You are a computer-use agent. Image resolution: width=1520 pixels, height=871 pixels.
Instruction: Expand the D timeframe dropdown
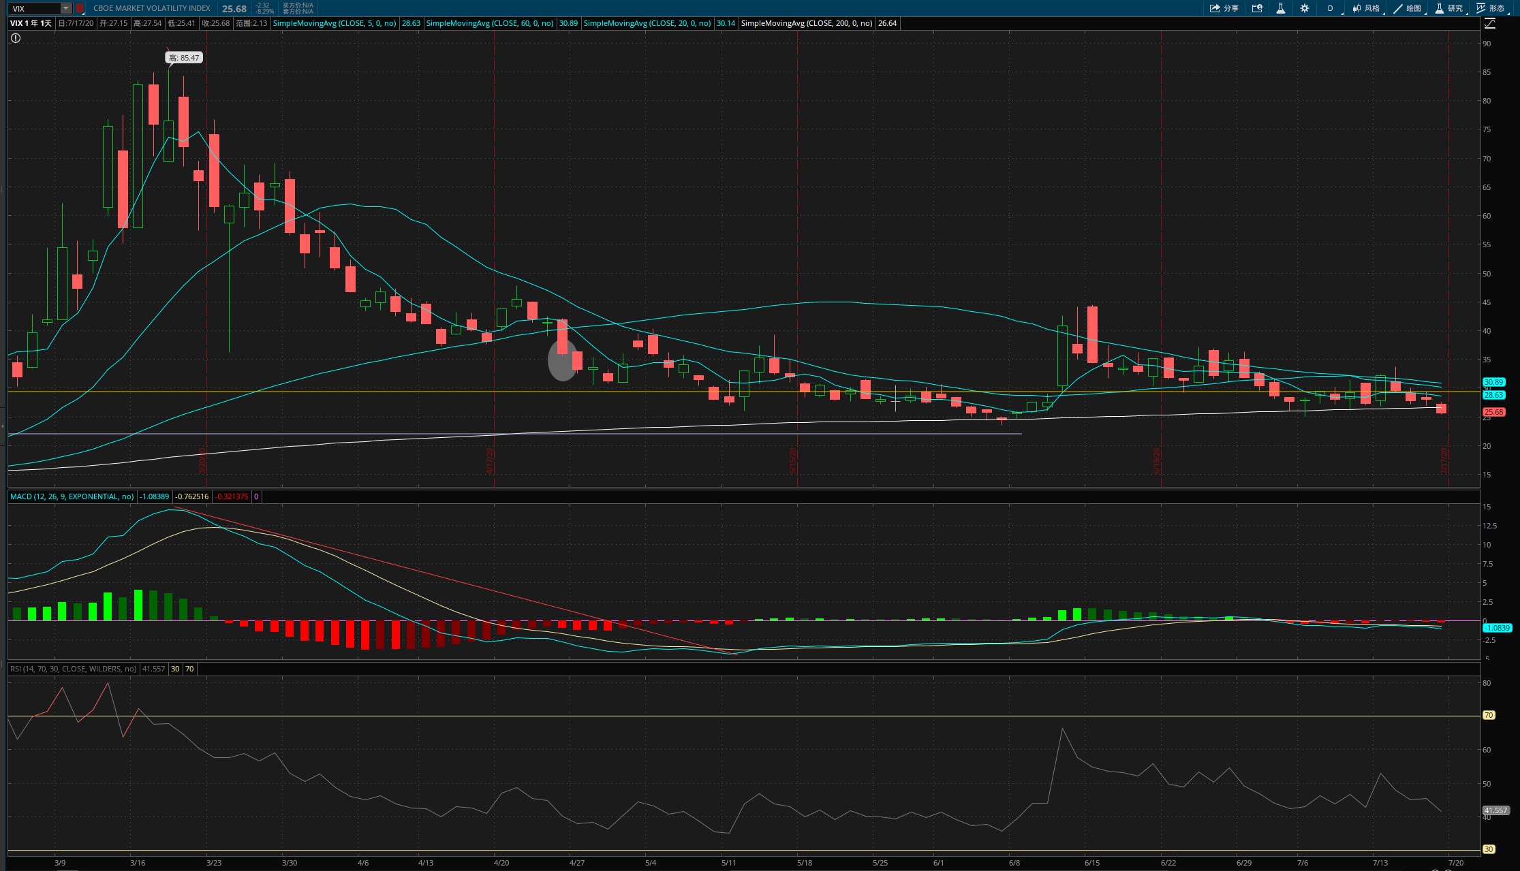[1331, 8]
